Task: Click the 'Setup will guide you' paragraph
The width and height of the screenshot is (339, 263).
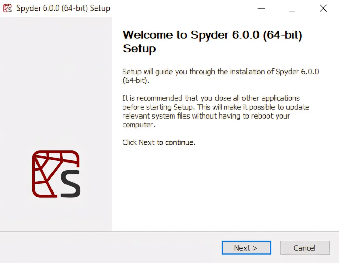Action: (221, 76)
